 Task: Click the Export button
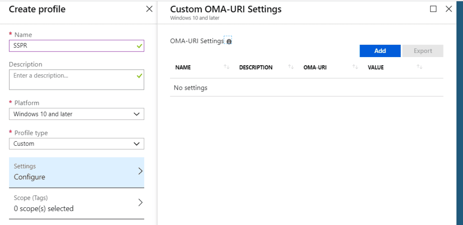click(x=423, y=51)
